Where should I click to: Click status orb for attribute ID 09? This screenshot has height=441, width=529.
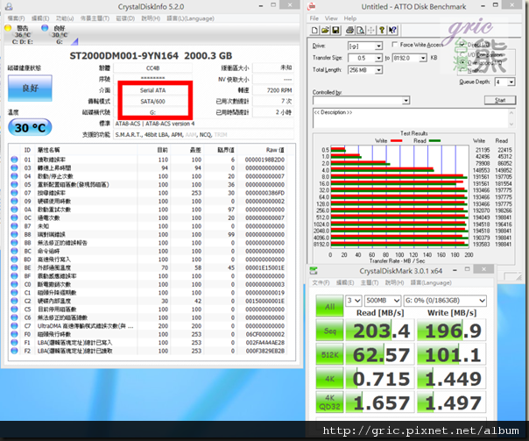click(x=14, y=201)
